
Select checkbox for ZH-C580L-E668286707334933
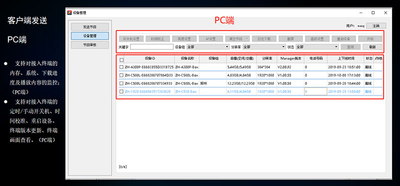(x=121, y=83)
